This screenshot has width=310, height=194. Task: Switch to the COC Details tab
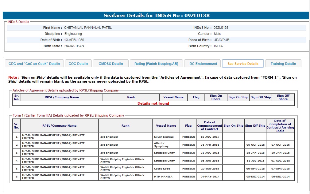[x=78, y=64]
